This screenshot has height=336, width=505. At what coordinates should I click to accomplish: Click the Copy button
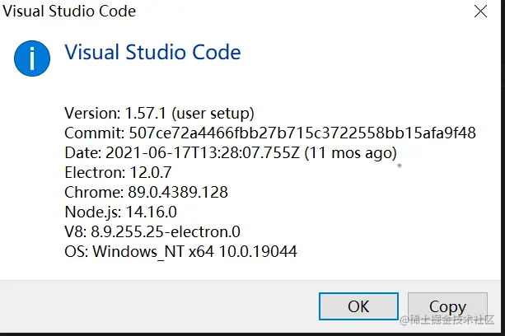pyautogui.click(x=447, y=306)
